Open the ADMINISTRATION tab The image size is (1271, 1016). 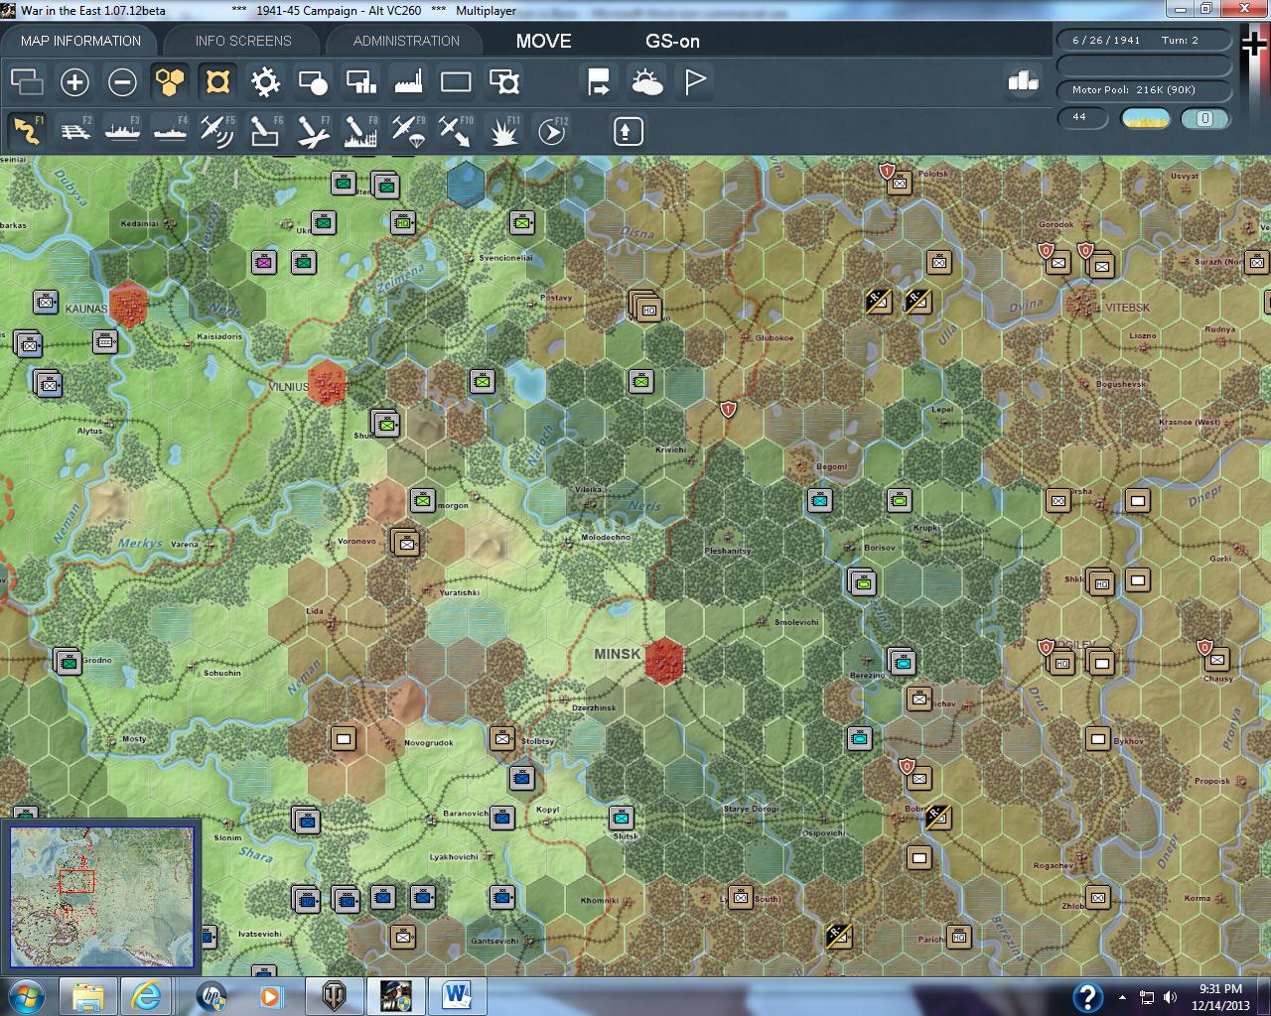406,41
